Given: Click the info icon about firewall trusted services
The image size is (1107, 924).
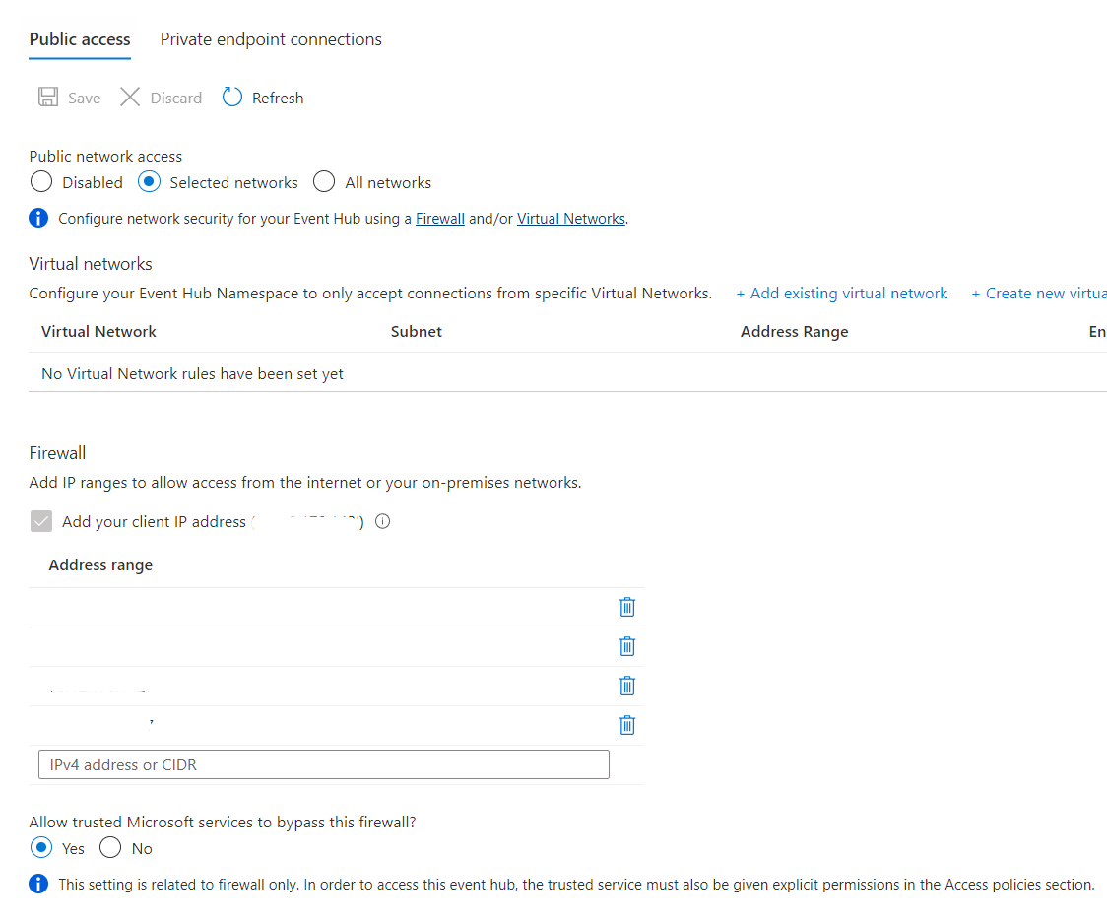Looking at the screenshot, I should pyautogui.click(x=37, y=884).
